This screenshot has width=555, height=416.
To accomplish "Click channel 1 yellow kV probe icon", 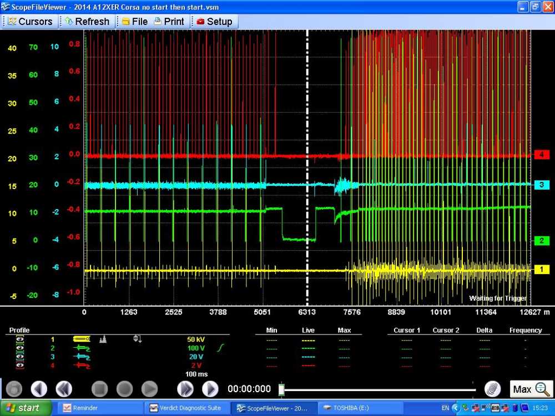I will click(x=82, y=339).
